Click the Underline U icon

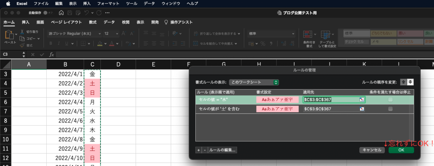click(67, 43)
